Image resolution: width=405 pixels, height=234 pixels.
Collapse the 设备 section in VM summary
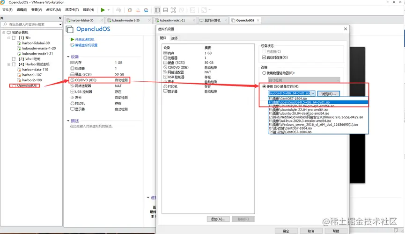coord(68,57)
